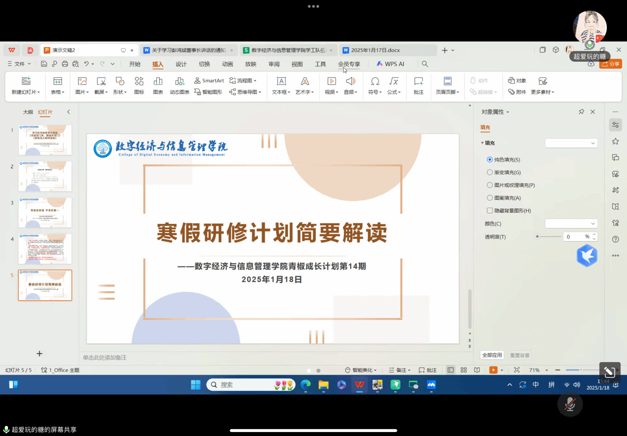Switch to the 设计 ribbon tab

tap(181, 64)
